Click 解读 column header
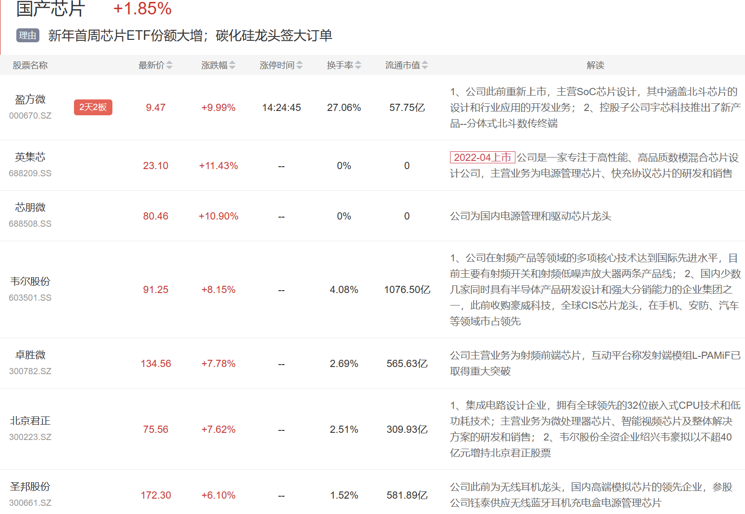Screen dimensions: 745x514 tap(595, 65)
